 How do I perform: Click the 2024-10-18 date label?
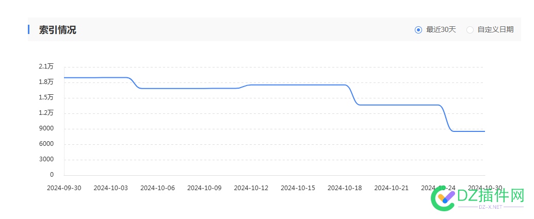click(345, 188)
